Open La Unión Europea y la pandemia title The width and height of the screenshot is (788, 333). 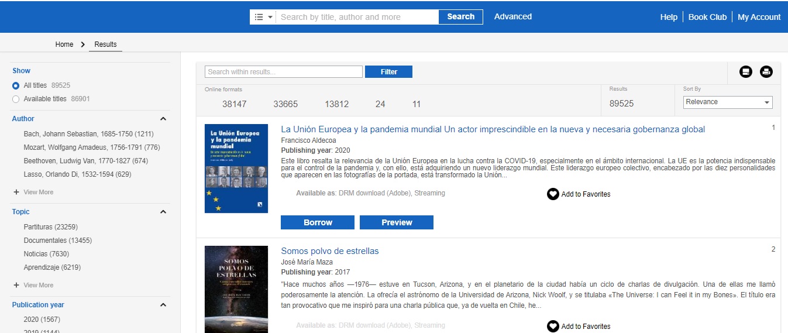point(493,129)
